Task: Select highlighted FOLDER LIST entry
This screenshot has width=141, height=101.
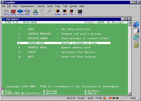Action: click(x=64, y=43)
